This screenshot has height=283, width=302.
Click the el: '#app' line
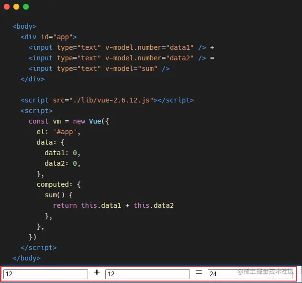58,132
